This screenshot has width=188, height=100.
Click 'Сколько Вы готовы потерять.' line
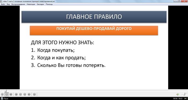[71, 65]
